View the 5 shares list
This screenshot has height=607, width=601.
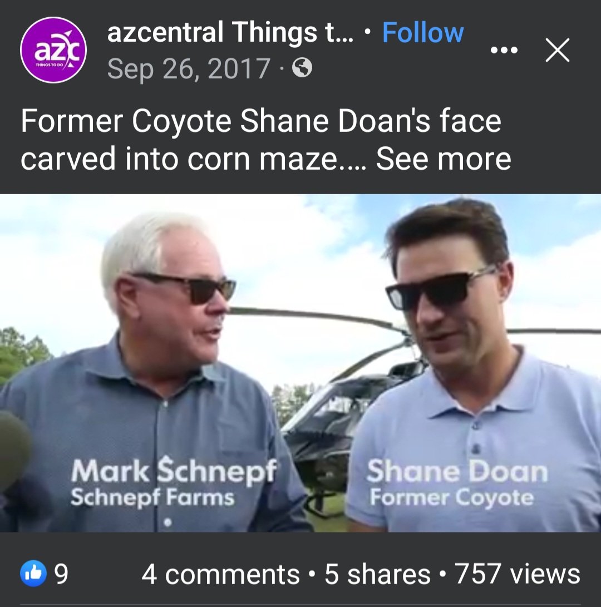(x=377, y=574)
